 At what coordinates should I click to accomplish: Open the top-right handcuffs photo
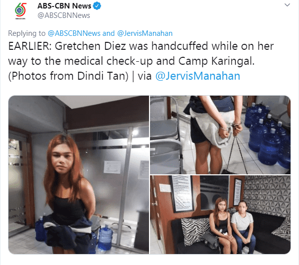click(220, 135)
